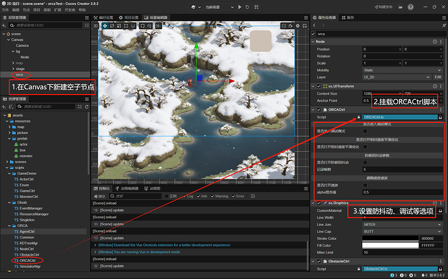The image size is (448, 279).
Task: Expand the stage node in hierarchy
Action: coord(13,69)
